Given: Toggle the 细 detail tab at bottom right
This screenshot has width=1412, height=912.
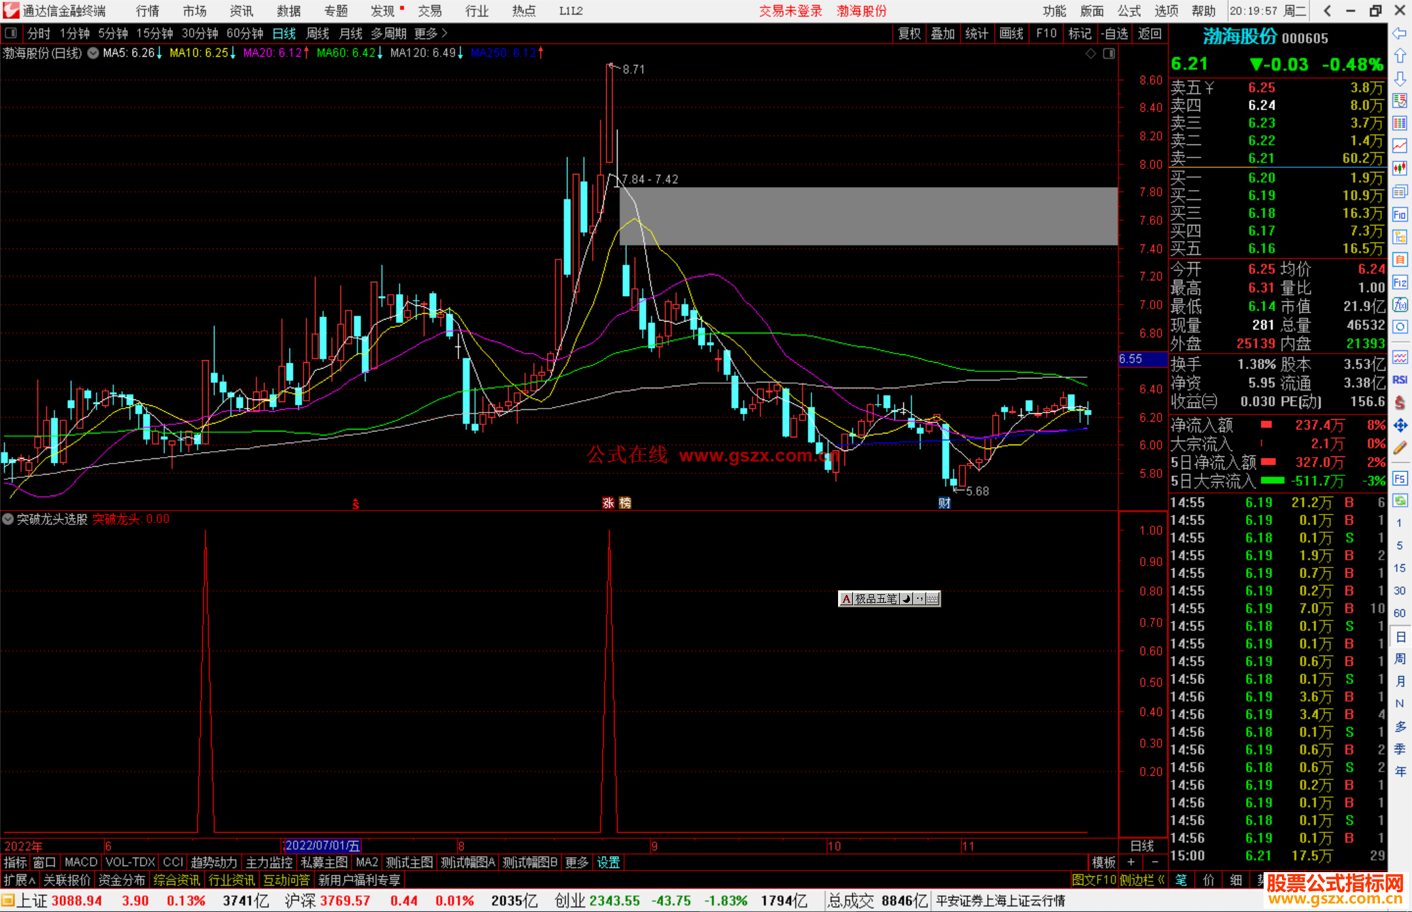Looking at the screenshot, I should point(1236,880).
